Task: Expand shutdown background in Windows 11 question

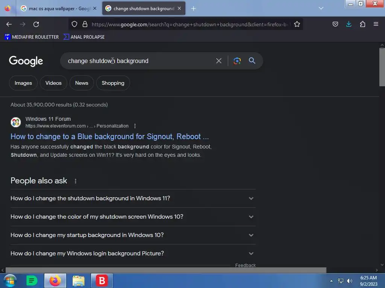Action: [x=133, y=198]
